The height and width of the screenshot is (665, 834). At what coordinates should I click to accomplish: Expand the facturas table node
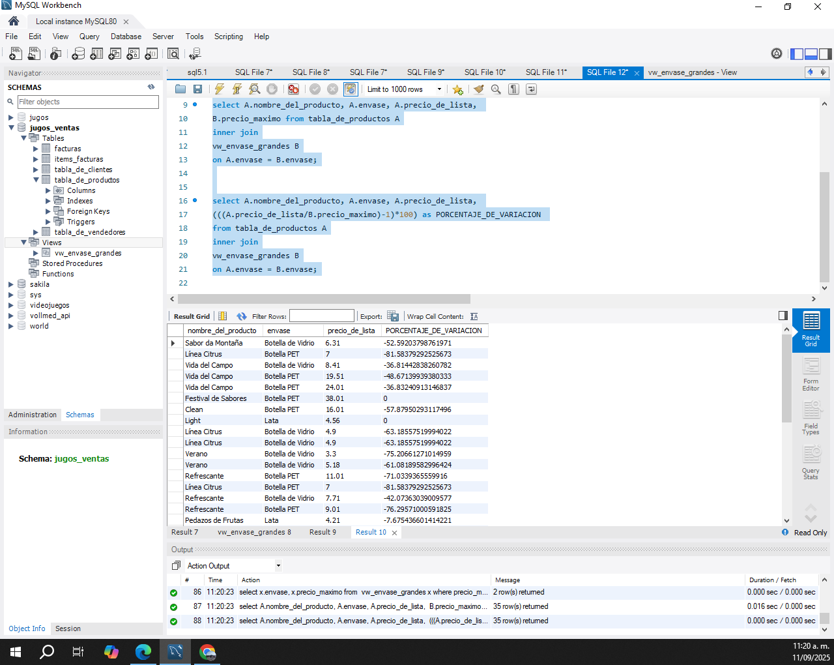36,149
